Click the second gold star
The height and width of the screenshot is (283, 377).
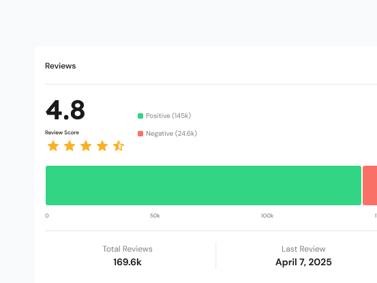click(x=70, y=146)
